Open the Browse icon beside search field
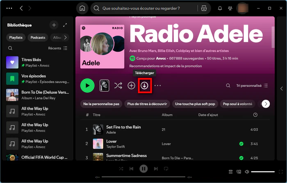Image resolution: width=287 pixels, height=183 pixels. point(204,8)
